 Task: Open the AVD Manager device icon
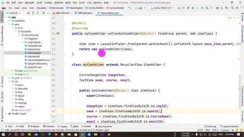222,8
